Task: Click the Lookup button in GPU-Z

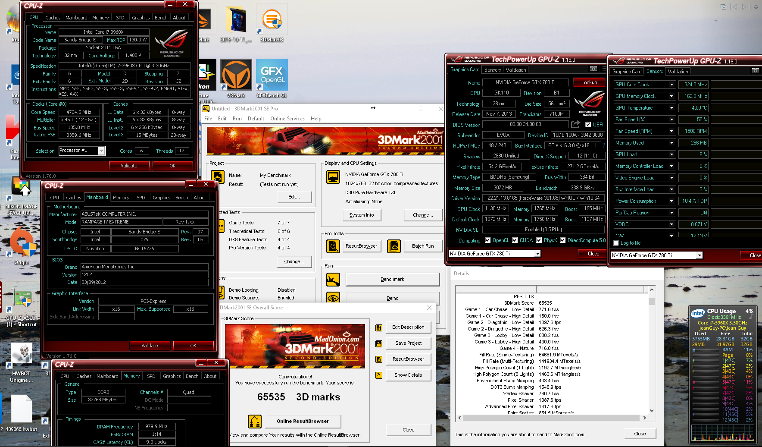Action: (x=589, y=82)
